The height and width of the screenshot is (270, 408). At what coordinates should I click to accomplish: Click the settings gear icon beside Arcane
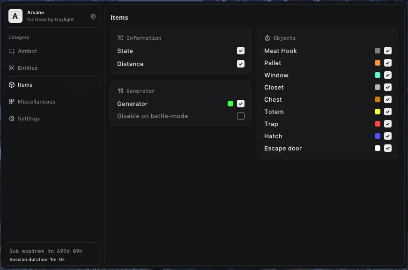coord(93,16)
